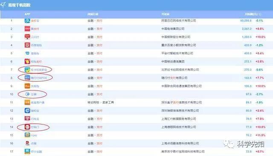Screen dimensions: 273x156
Task: Open the 百度钱包 app name link
Action: (x=36, y=45)
